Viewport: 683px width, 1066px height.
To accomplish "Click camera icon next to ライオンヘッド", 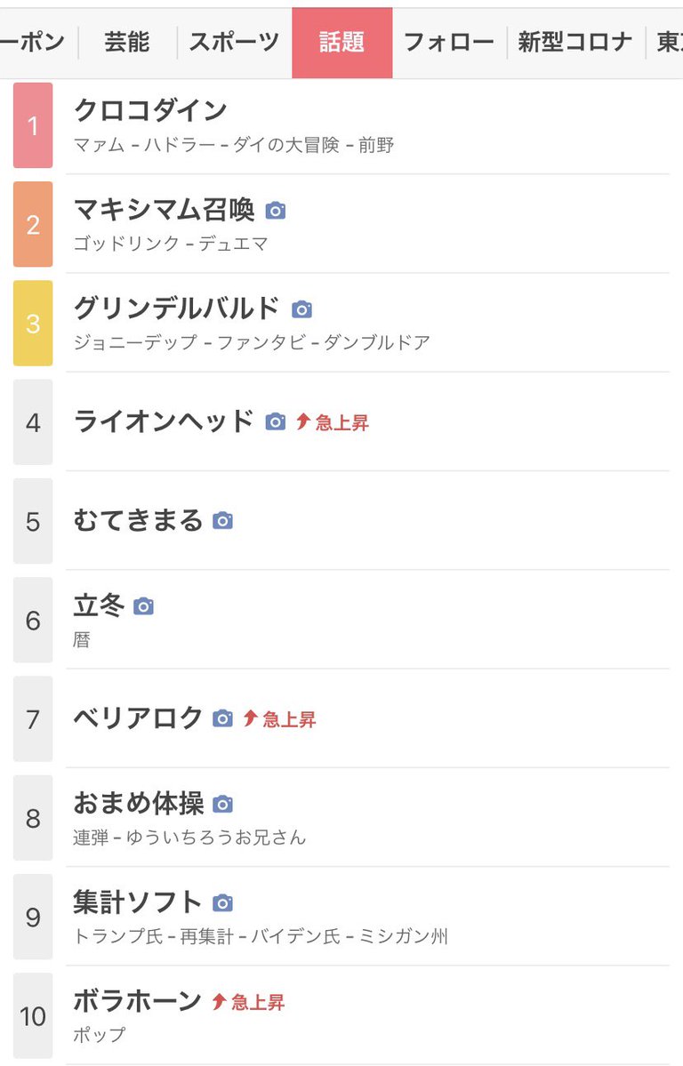I will click(x=276, y=422).
